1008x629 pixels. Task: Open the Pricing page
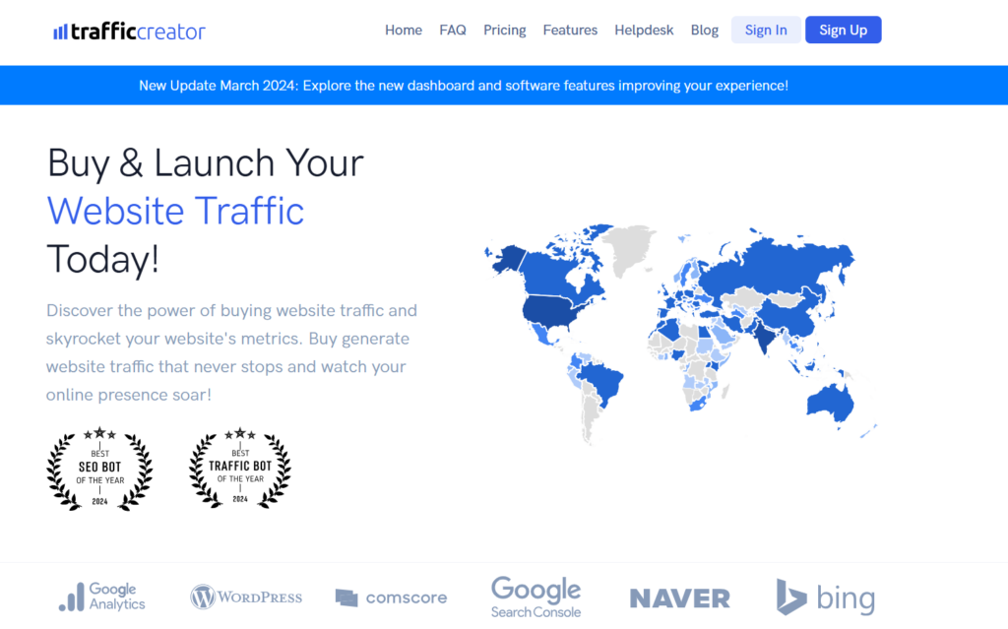(x=504, y=30)
